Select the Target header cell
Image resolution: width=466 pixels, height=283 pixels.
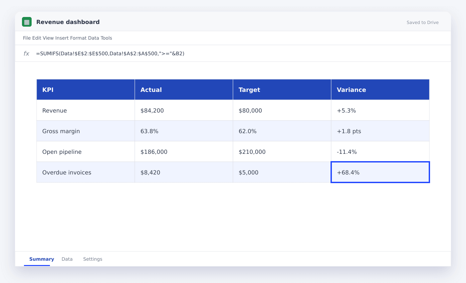(x=282, y=90)
